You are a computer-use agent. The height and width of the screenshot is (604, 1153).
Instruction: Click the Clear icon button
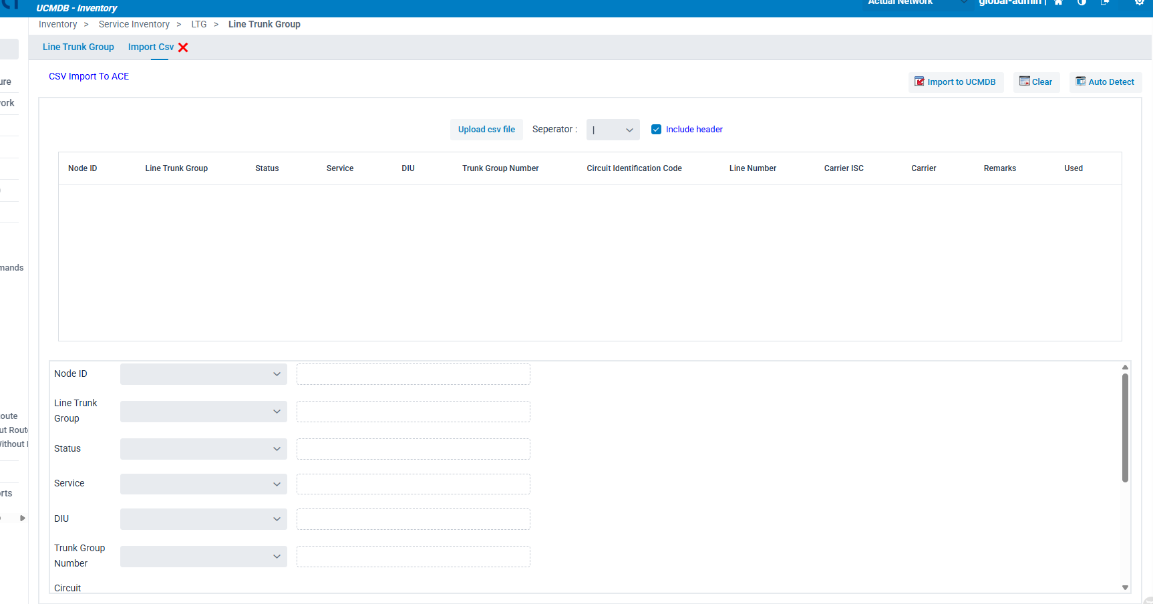click(1024, 82)
